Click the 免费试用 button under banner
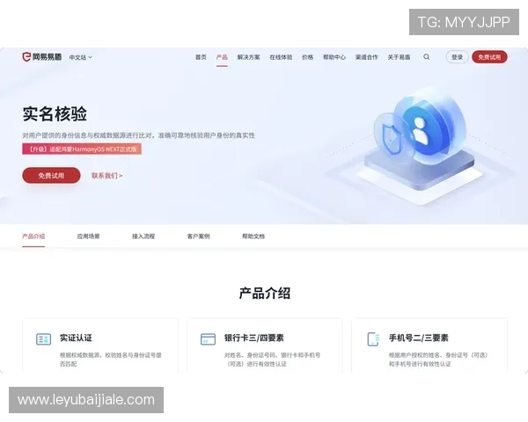 tap(51, 175)
